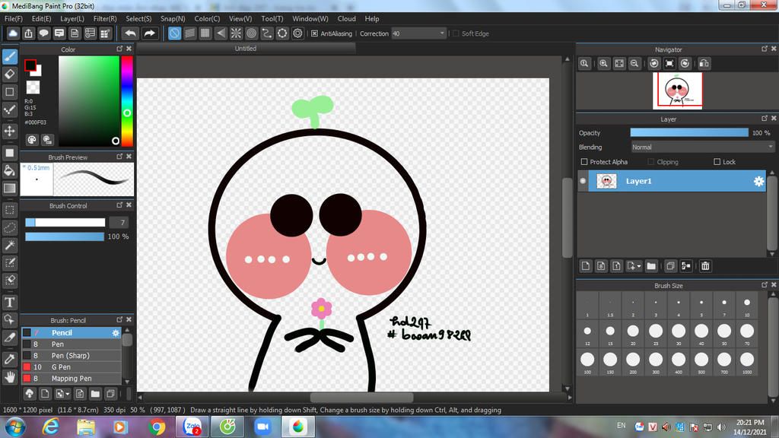The height and width of the screenshot is (438, 779).
Task: Select the Text tool
Action: point(10,302)
